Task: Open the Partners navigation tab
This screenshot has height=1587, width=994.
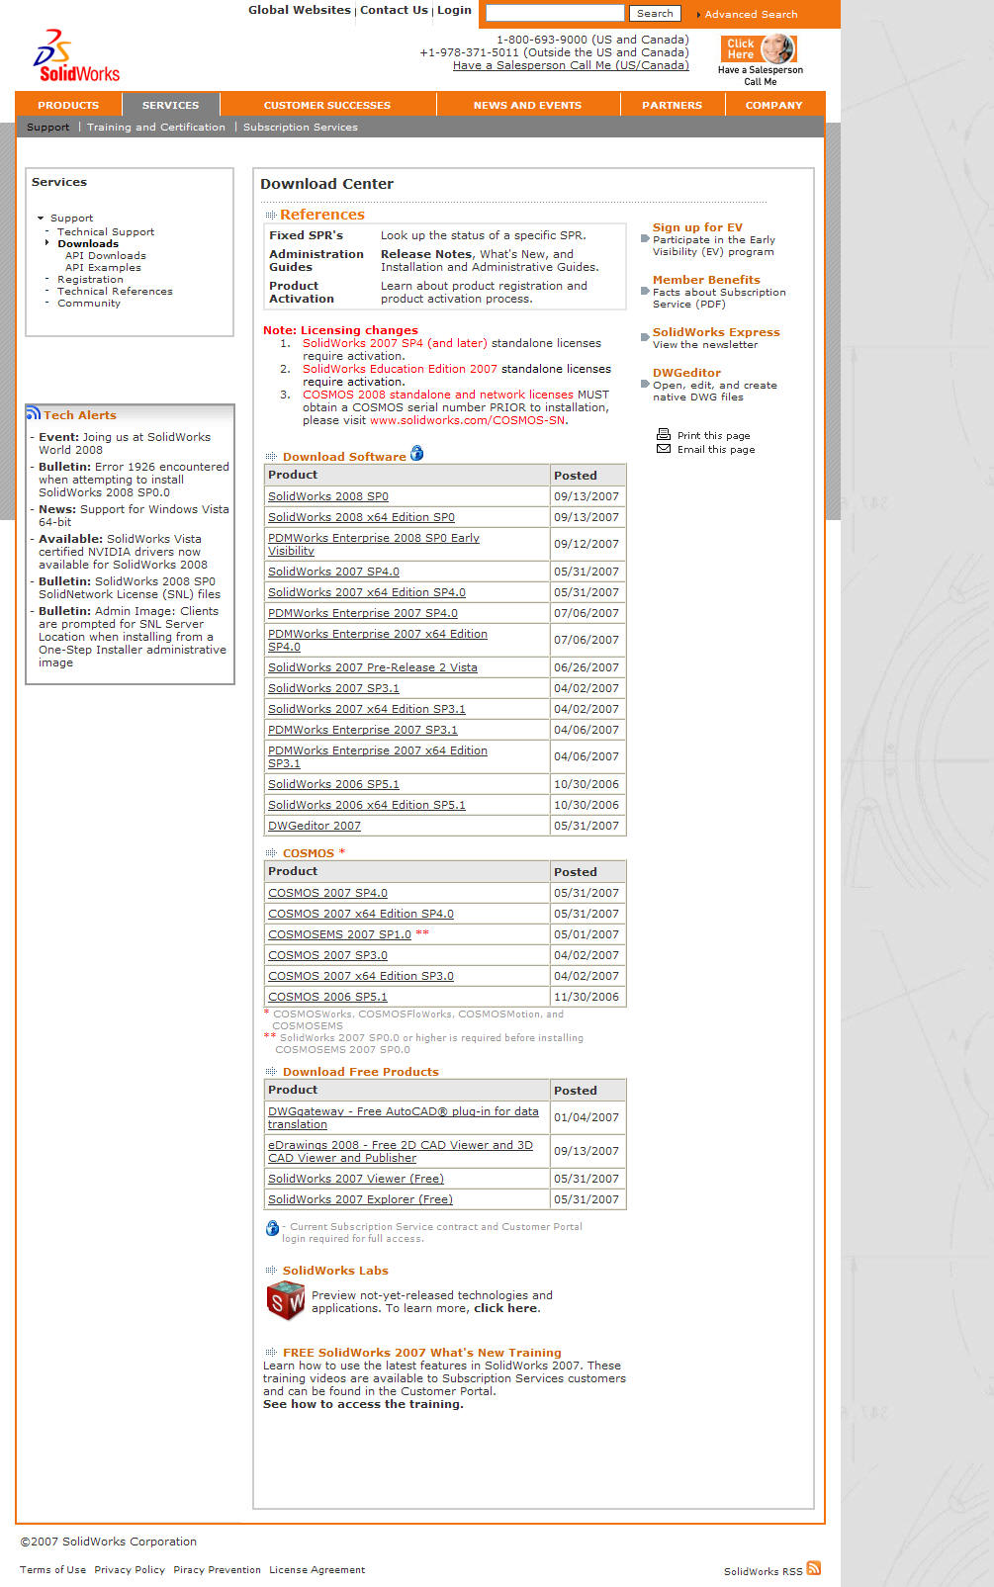Action: coord(672,105)
